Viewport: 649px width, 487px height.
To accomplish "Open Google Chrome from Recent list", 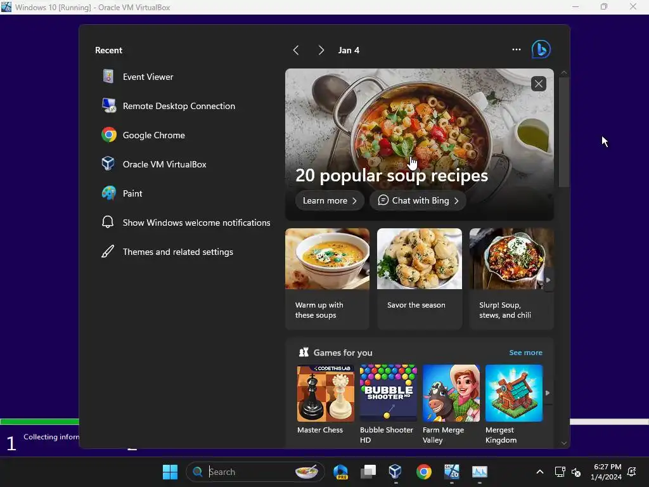I will coord(144,135).
